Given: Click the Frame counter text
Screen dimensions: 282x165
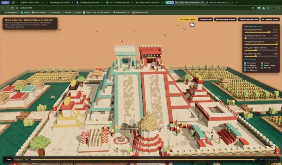Looking at the screenshot, I should pos(21,160).
